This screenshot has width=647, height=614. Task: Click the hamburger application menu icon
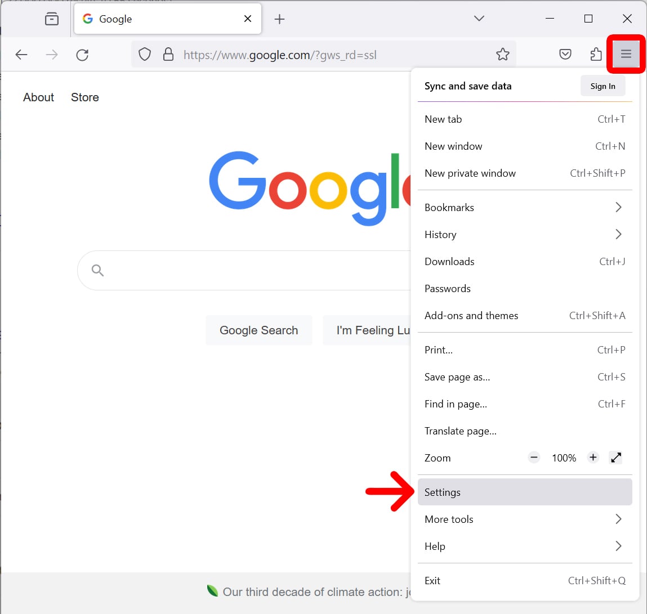click(x=626, y=54)
